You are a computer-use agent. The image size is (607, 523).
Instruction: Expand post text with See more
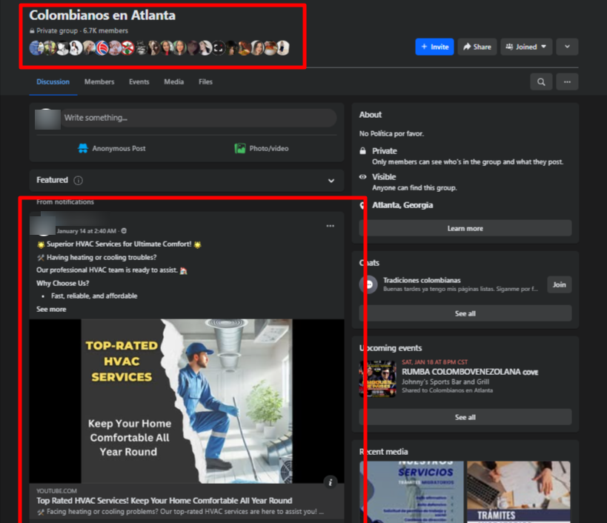[51, 310]
